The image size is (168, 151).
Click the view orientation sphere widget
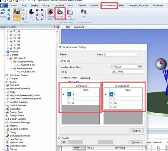[161, 64]
